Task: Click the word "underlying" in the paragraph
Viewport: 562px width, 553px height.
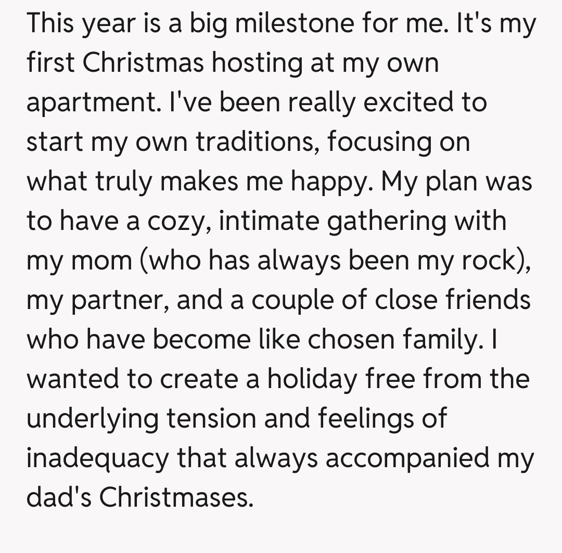Action: 93,419
